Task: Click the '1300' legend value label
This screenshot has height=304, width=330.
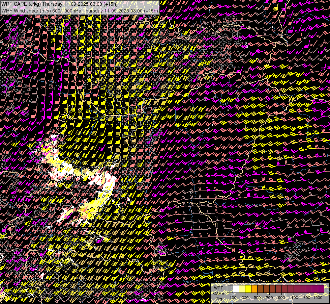Action: (306, 298)
